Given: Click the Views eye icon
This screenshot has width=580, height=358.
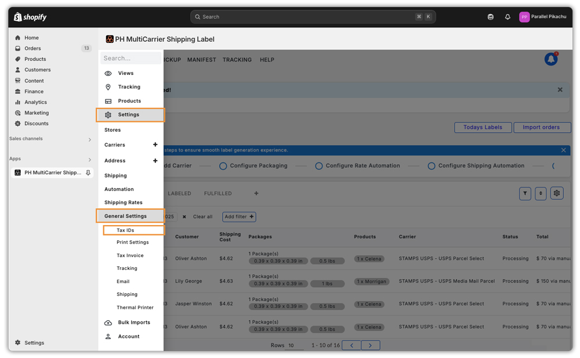Looking at the screenshot, I should (108, 73).
